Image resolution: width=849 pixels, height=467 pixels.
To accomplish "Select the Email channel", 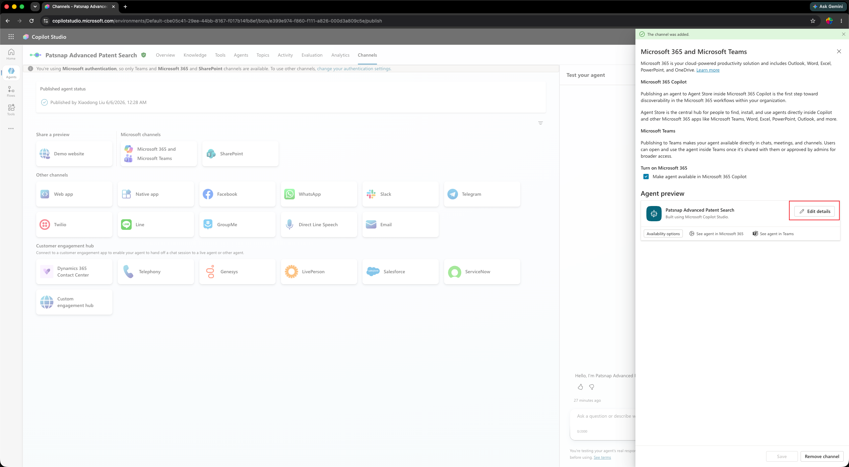I will pyautogui.click(x=401, y=225).
